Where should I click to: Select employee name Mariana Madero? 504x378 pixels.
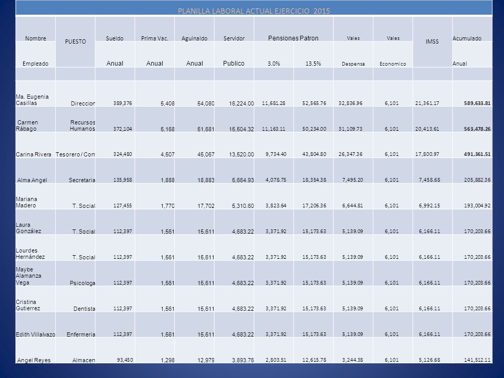[x=26, y=202]
